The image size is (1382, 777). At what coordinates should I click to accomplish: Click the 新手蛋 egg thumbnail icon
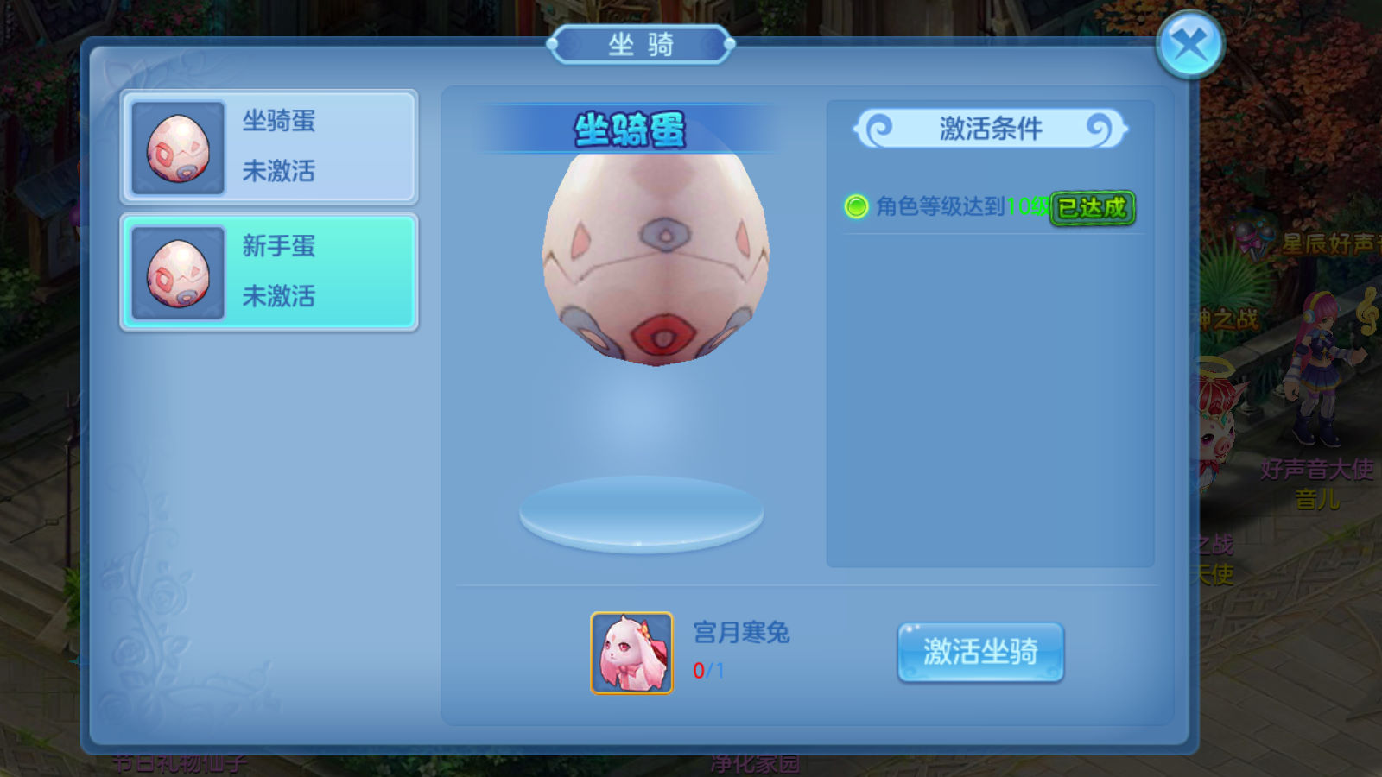[x=178, y=273]
